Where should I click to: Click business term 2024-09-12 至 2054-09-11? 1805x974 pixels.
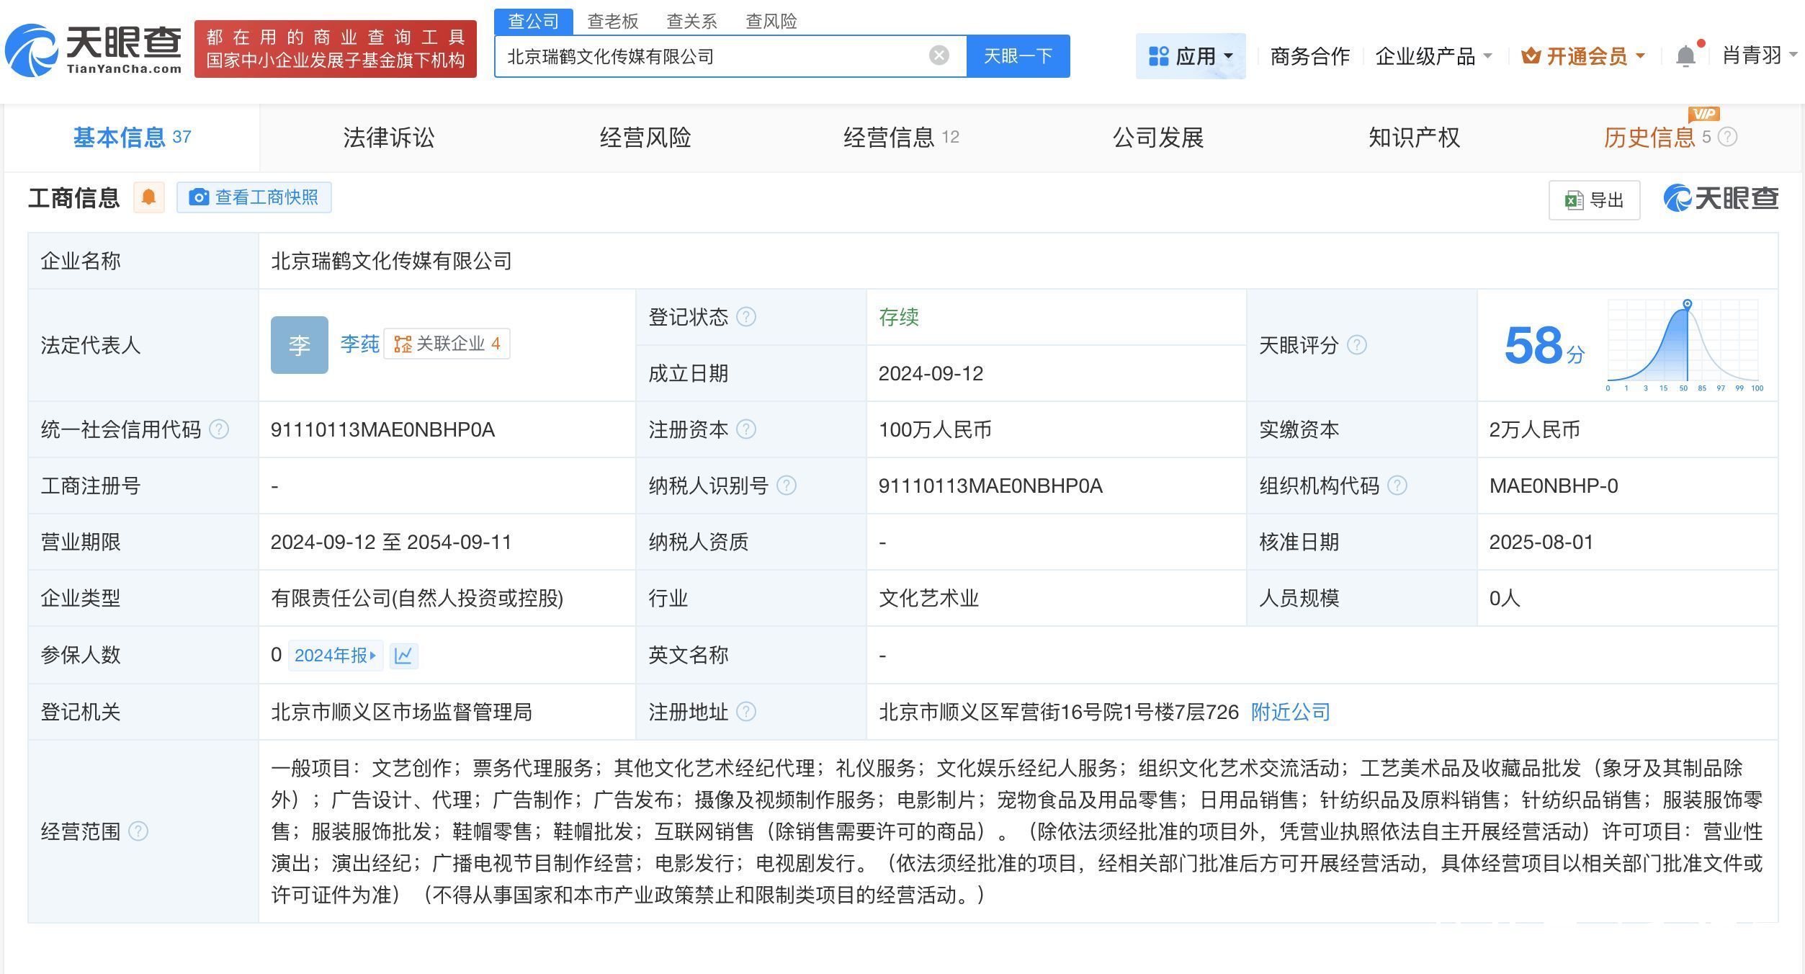391,542
